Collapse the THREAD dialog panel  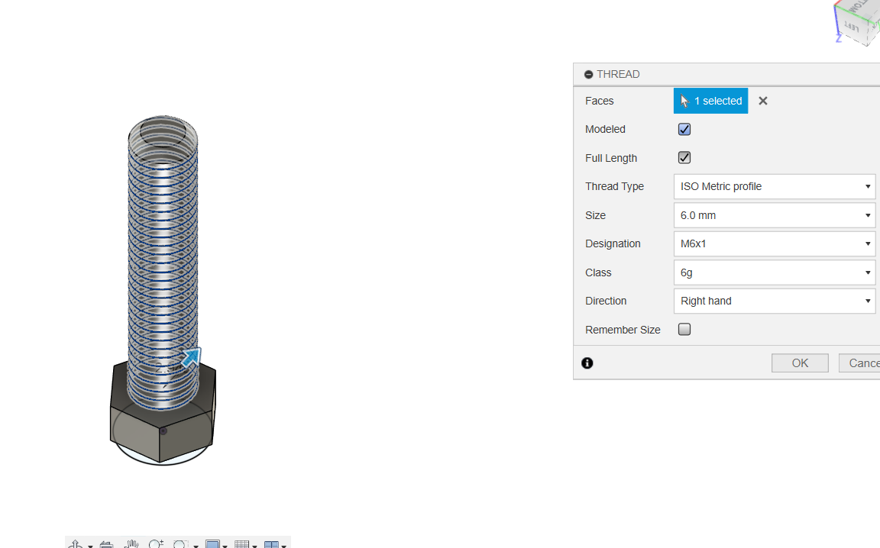pyautogui.click(x=588, y=75)
